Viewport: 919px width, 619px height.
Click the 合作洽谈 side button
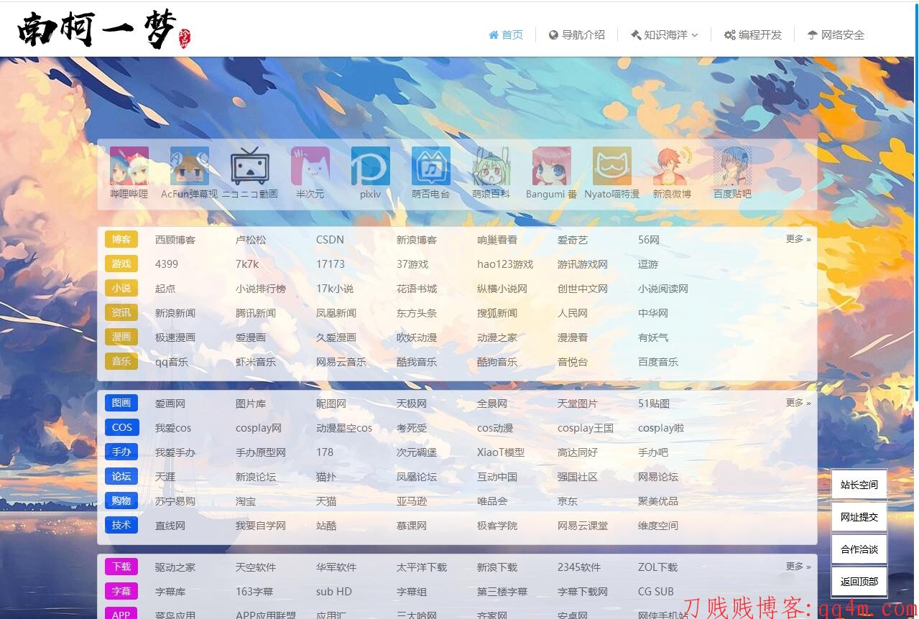pos(859,549)
